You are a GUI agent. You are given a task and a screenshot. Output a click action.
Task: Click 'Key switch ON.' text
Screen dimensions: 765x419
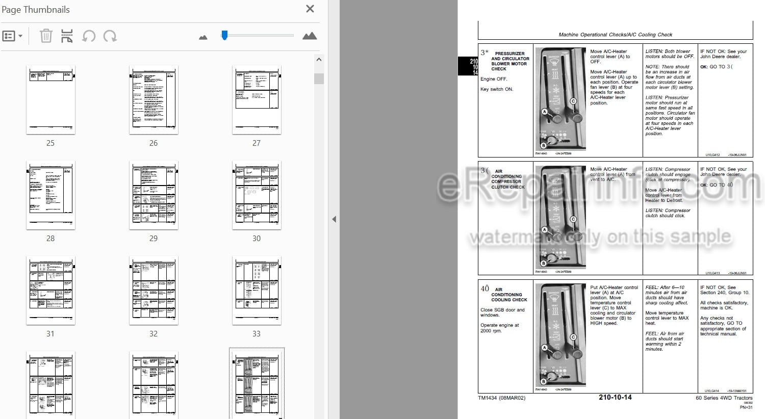point(497,89)
